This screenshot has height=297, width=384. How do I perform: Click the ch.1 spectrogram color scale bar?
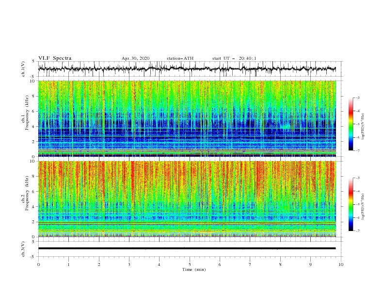(x=351, y=124)
